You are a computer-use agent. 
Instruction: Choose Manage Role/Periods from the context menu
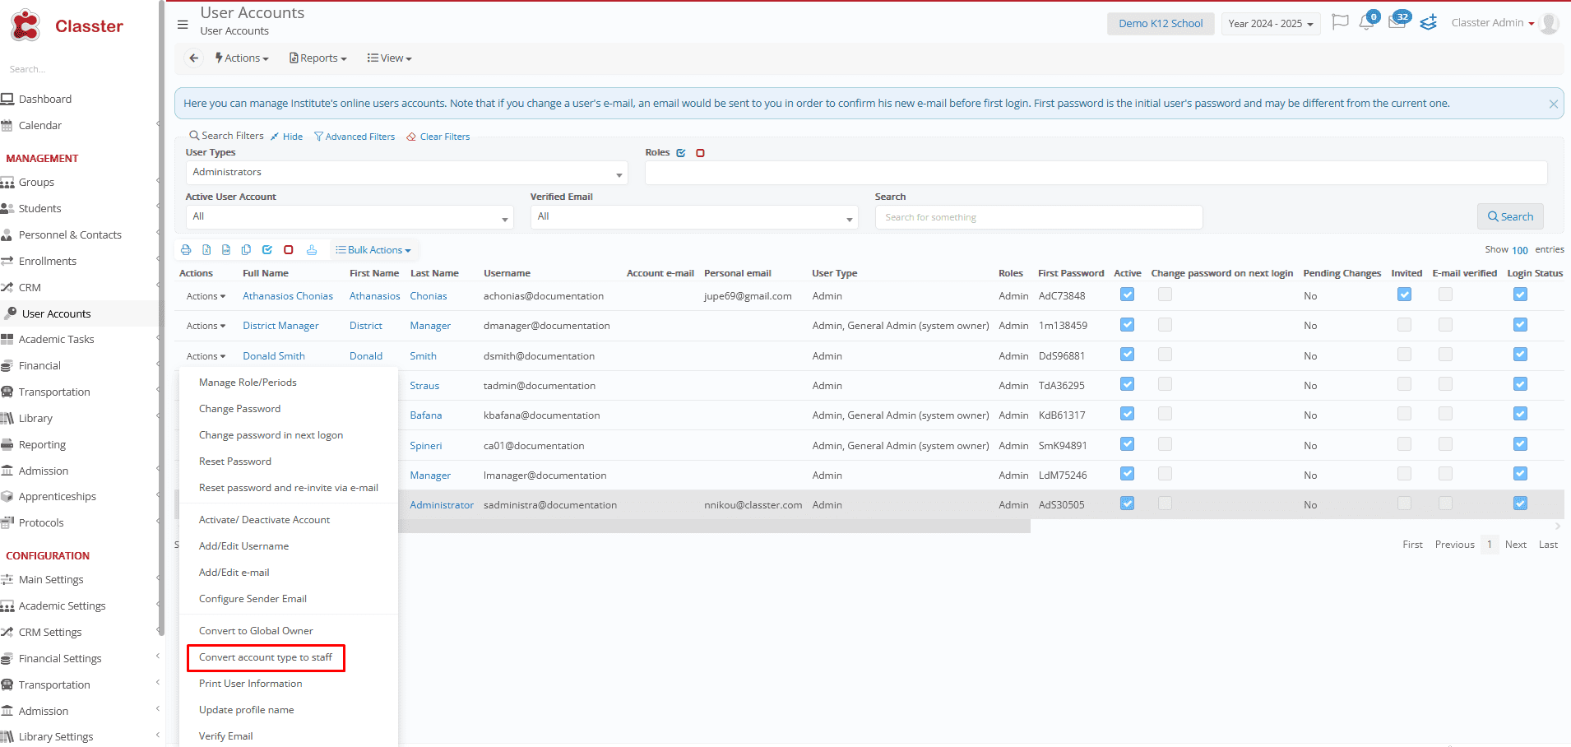[x=248, y=383]
